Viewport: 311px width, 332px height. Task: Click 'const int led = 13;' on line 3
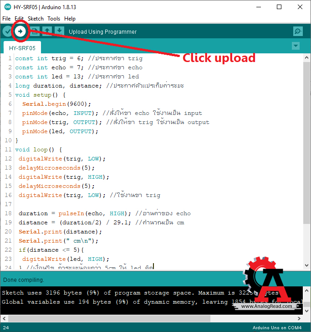click(50, 77)
